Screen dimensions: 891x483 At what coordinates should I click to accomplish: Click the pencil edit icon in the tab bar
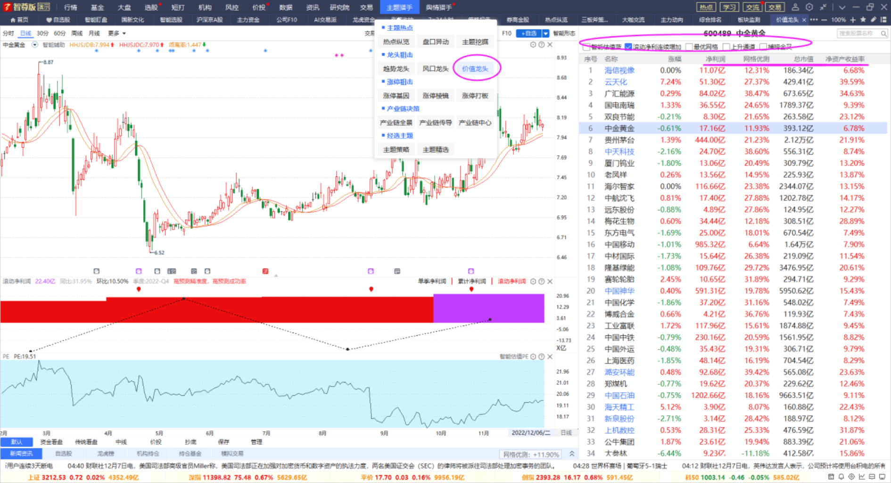tap(873, 20)
